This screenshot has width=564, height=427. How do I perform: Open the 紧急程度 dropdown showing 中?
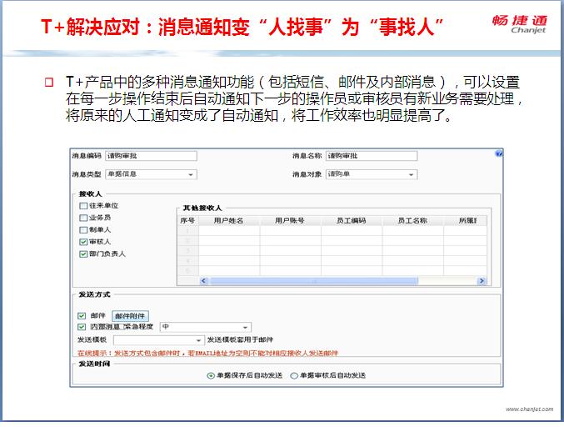click(206, 327)
